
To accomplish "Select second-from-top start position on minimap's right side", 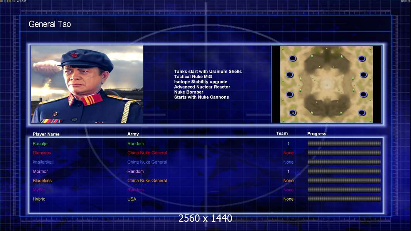I will coord(364,75).
